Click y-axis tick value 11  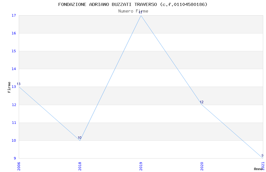pos(14,123)
